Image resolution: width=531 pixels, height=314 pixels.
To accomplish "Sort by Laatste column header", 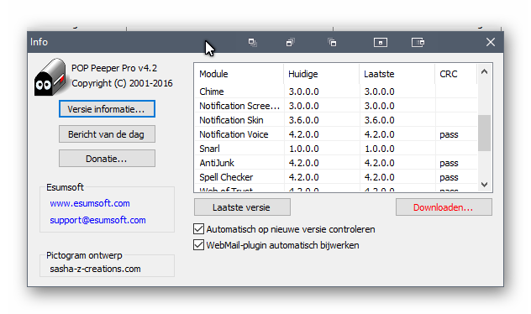I will 397,74.
